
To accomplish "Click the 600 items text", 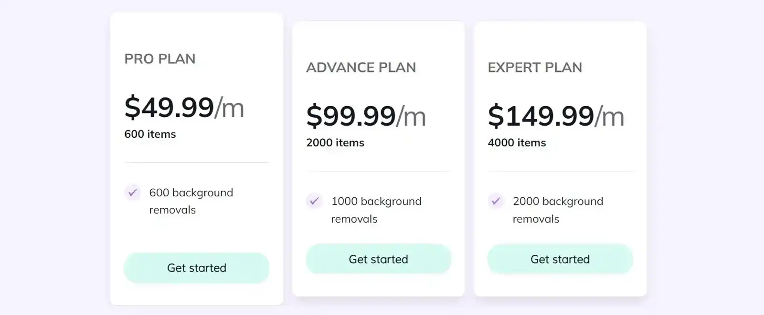I will [150, 134].
